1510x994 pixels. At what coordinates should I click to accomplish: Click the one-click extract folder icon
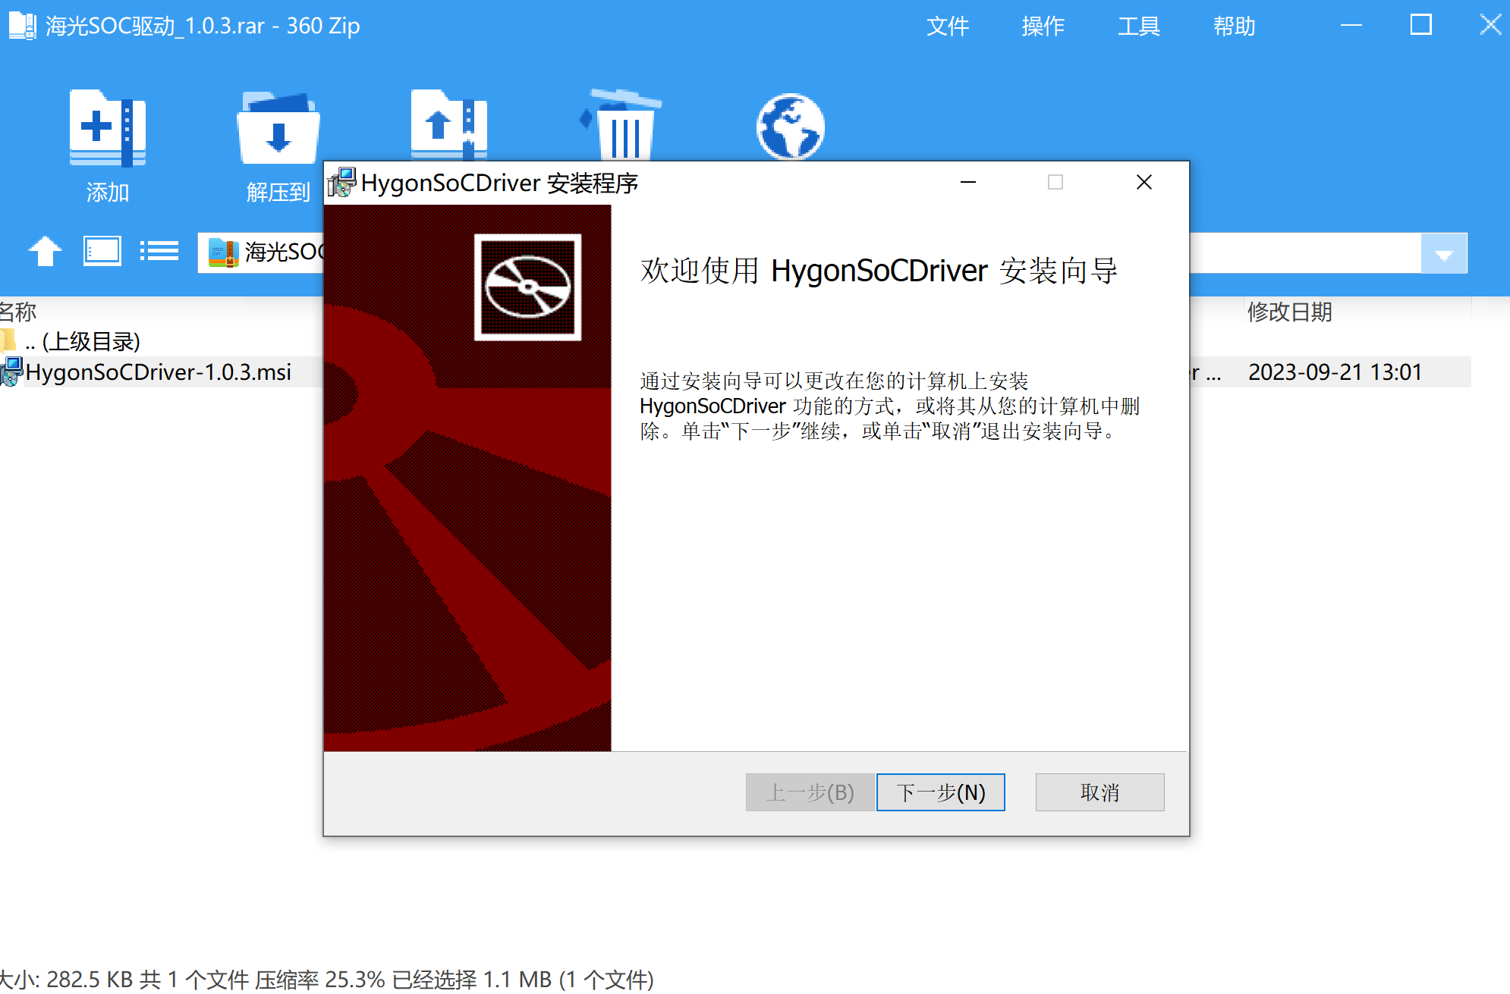coord(448,125)
